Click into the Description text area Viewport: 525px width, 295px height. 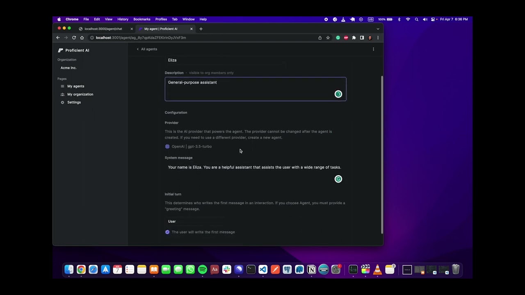255,89
